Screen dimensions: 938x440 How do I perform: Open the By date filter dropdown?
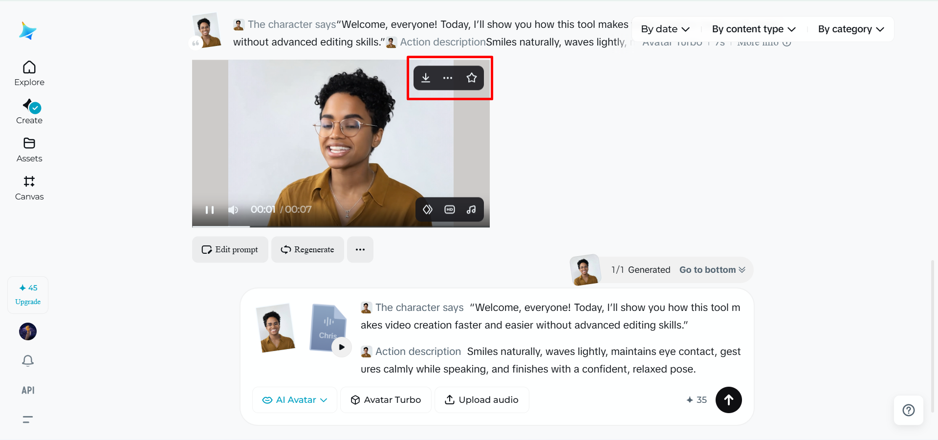[665, 29]
